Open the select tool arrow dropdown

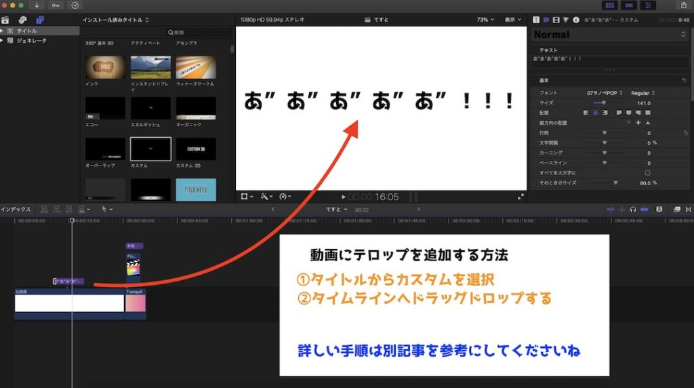pos(107,209)
